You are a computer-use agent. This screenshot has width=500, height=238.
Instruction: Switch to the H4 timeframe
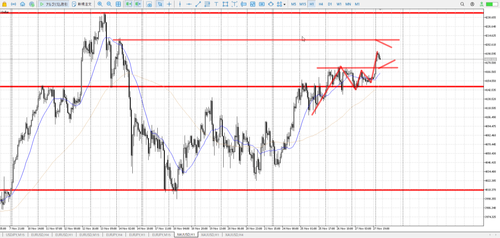[321, 4]
